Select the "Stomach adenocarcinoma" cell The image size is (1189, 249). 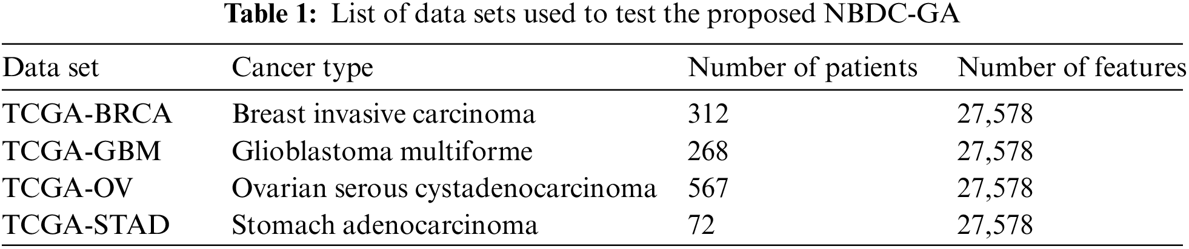coord(384,225)
